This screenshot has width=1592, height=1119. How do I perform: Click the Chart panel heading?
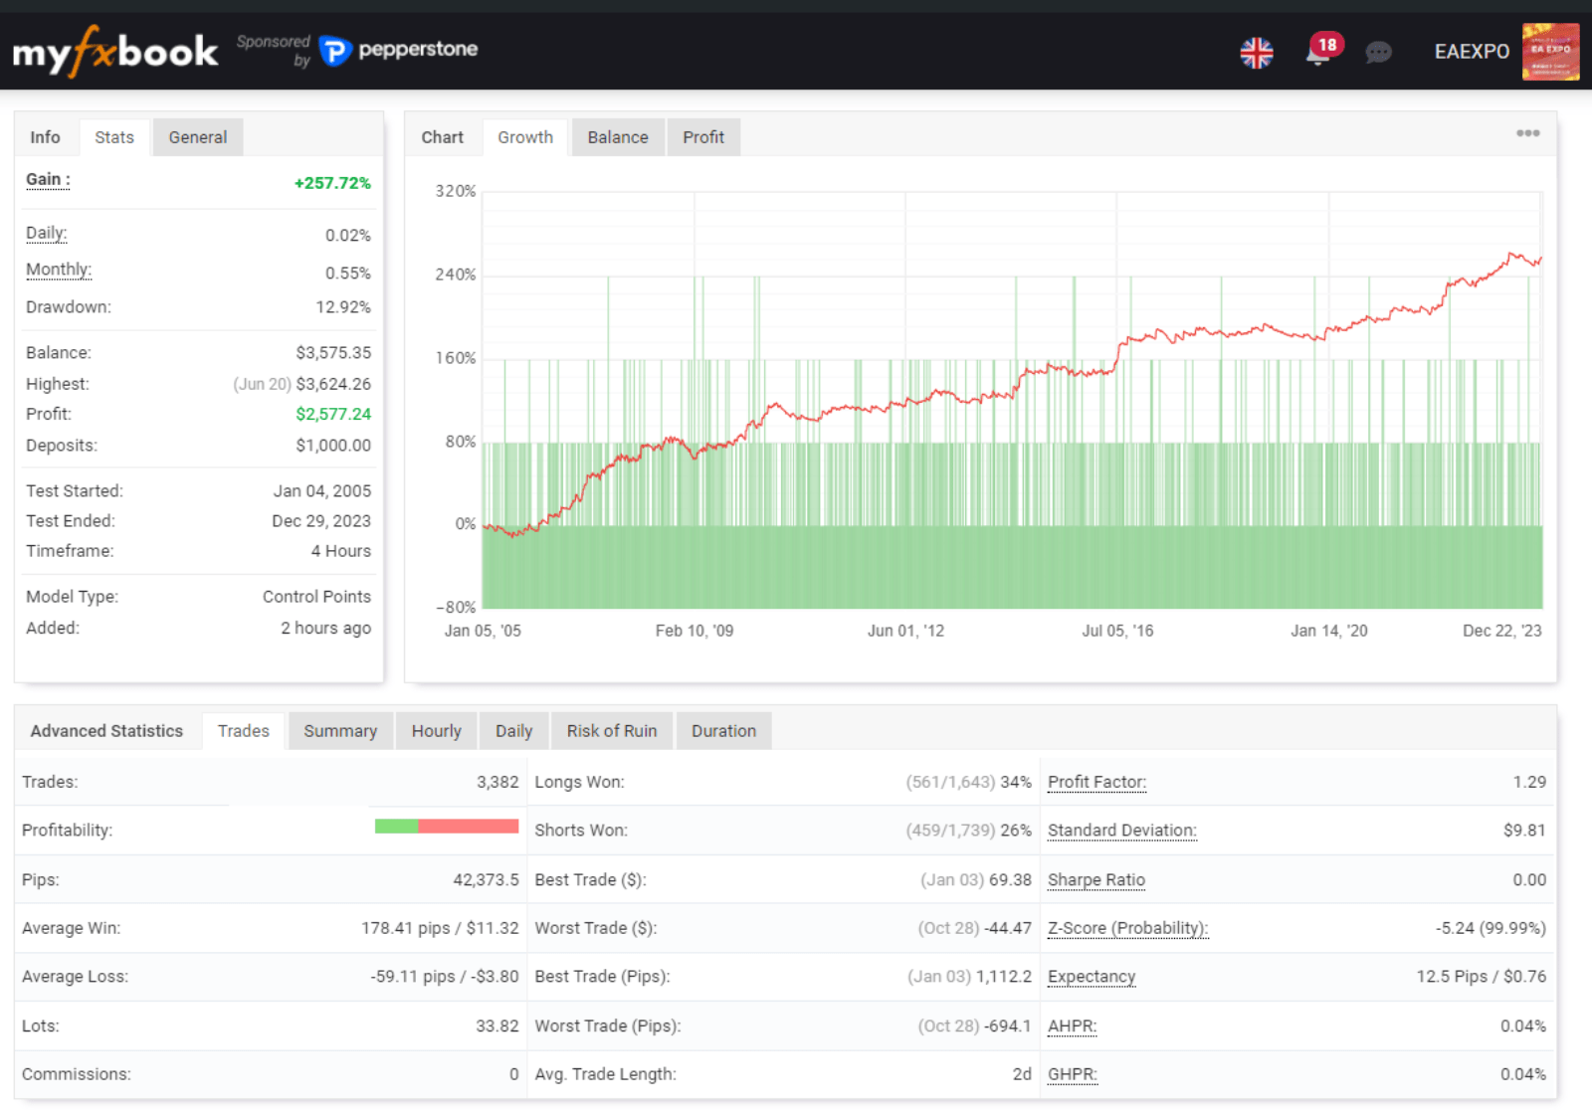coord(442,137)
